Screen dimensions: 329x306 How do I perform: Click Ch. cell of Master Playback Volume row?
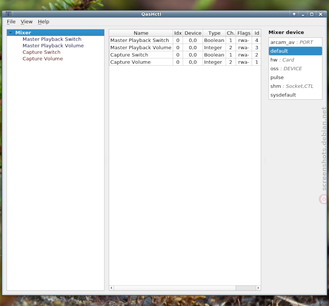tap(231, 48)
